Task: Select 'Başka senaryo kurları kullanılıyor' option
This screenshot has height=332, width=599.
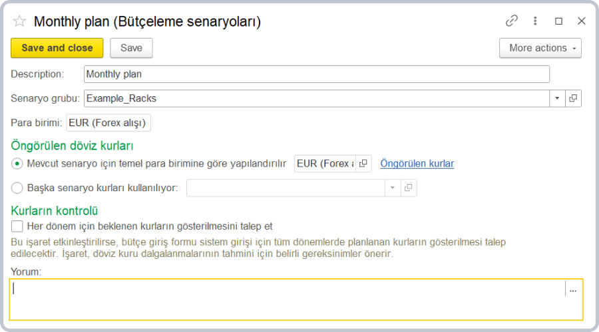Action: tap(17, 188)
